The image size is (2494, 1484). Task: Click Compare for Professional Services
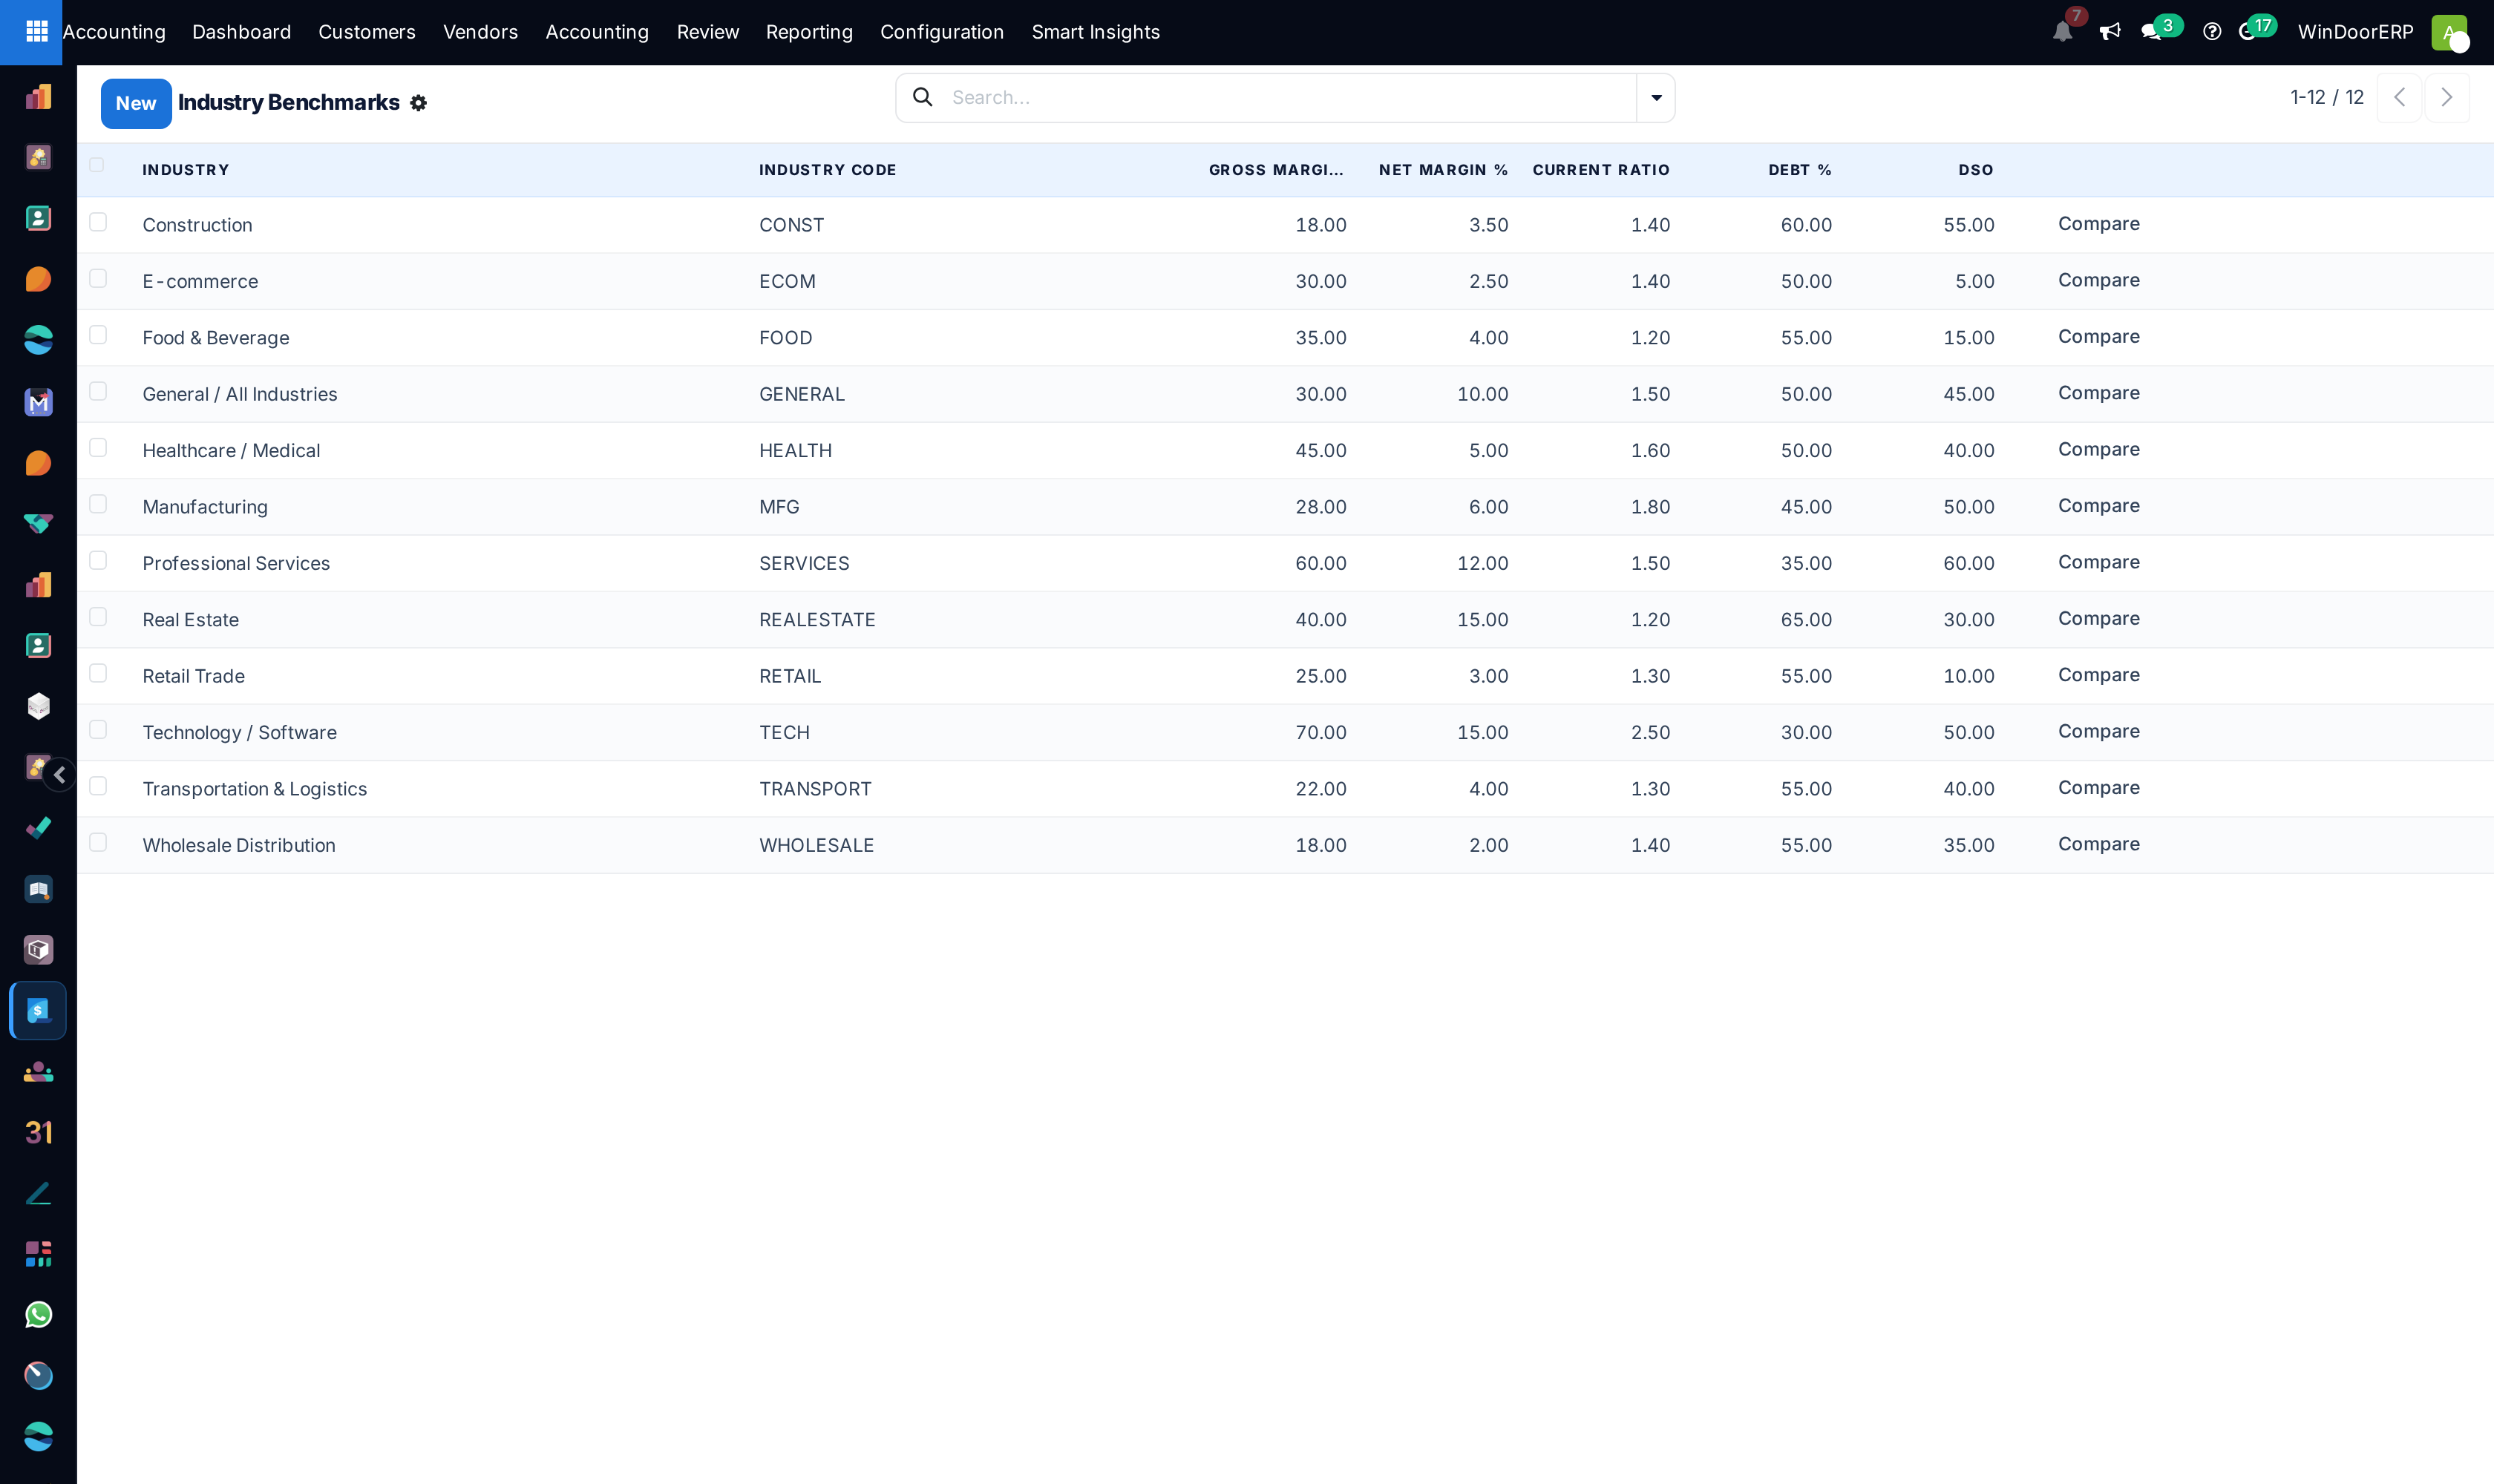(x=2099, y=562)
